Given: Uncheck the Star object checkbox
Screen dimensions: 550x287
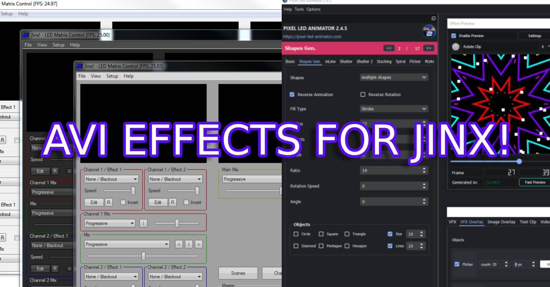Looking at the screenshot, I should [390, 234].
